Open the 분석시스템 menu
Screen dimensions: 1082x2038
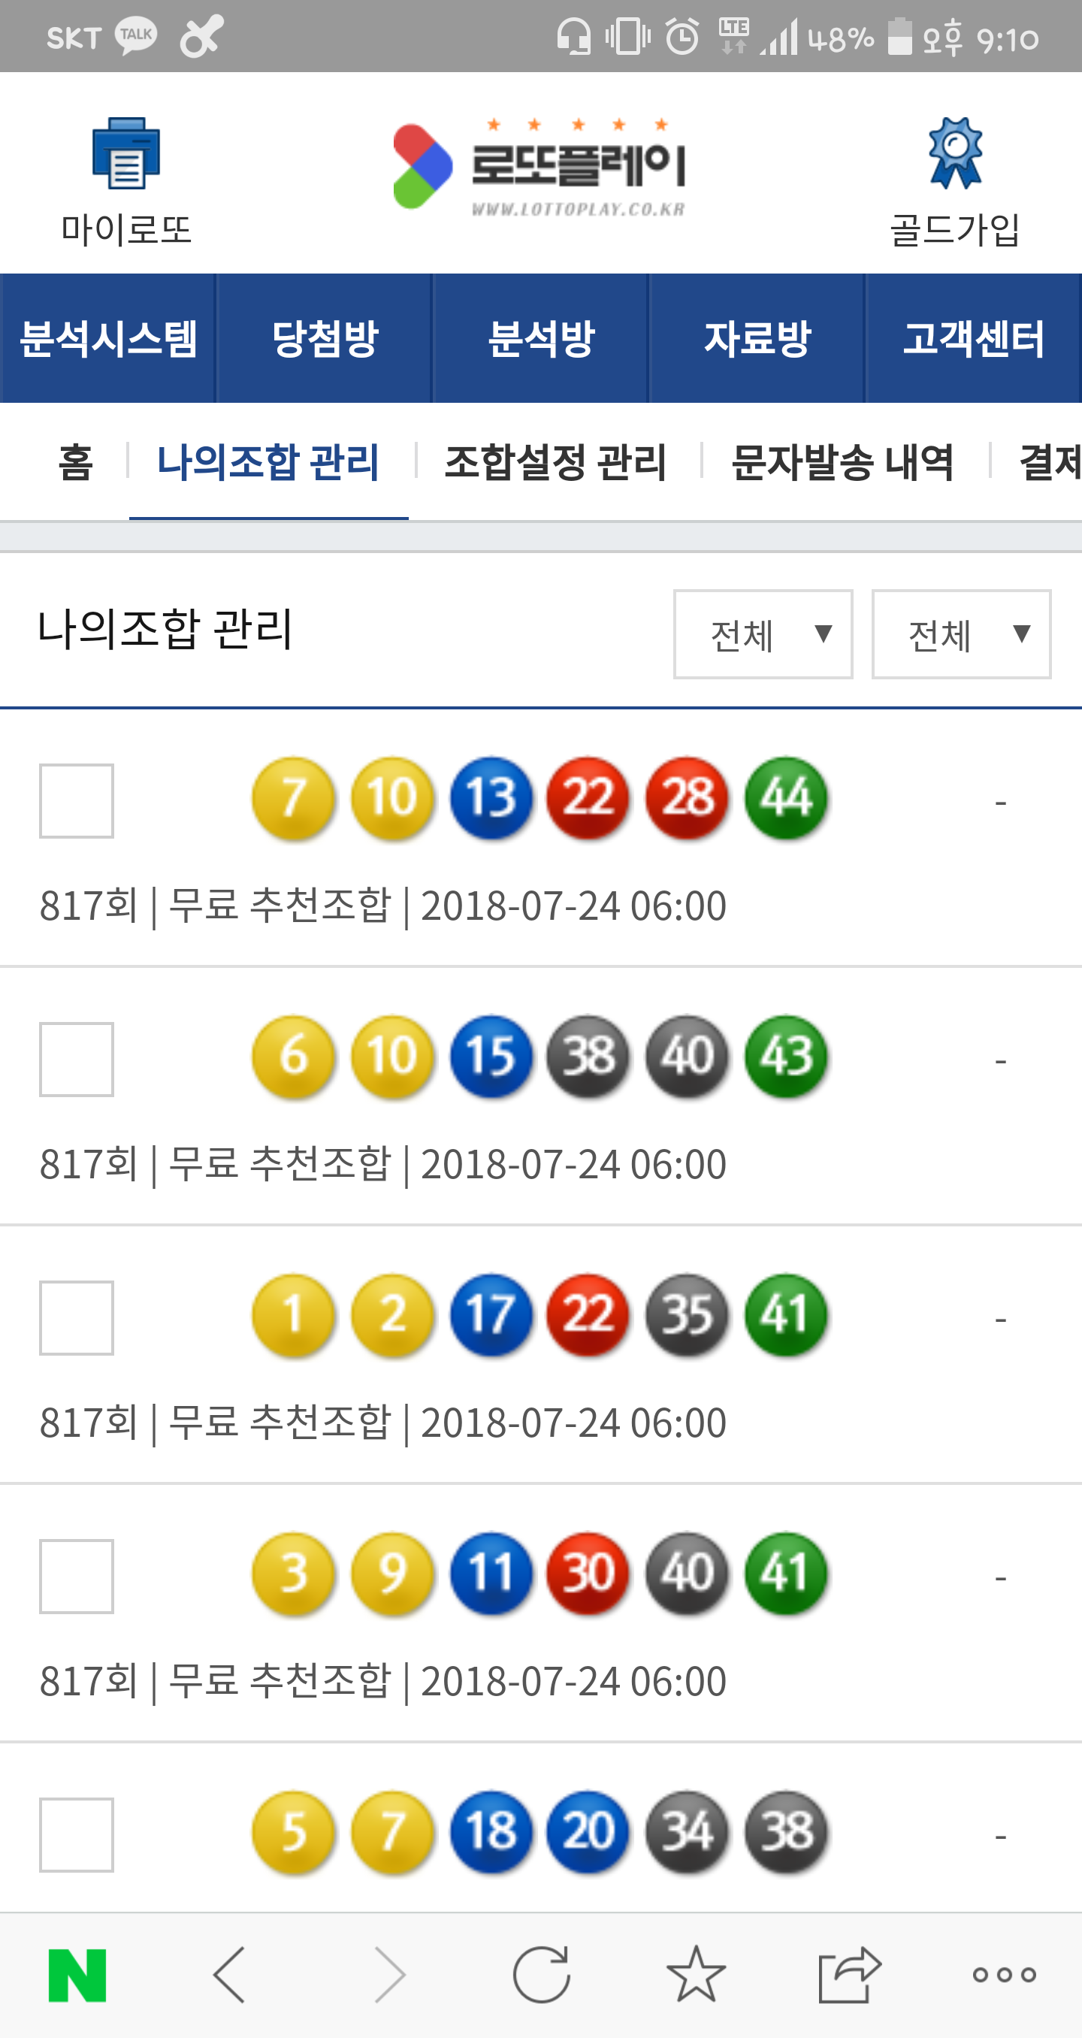[108, 339]
